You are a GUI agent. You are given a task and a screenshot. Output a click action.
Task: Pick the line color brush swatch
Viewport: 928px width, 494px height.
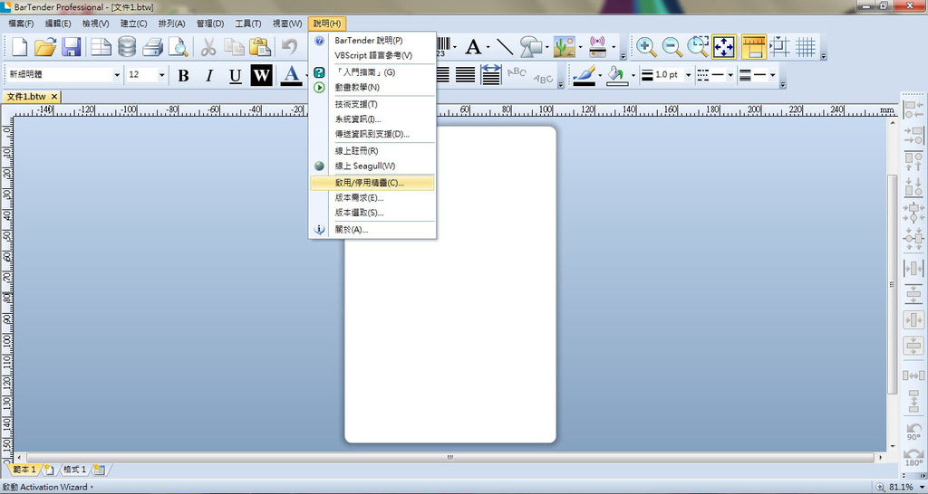click(585, 75)
